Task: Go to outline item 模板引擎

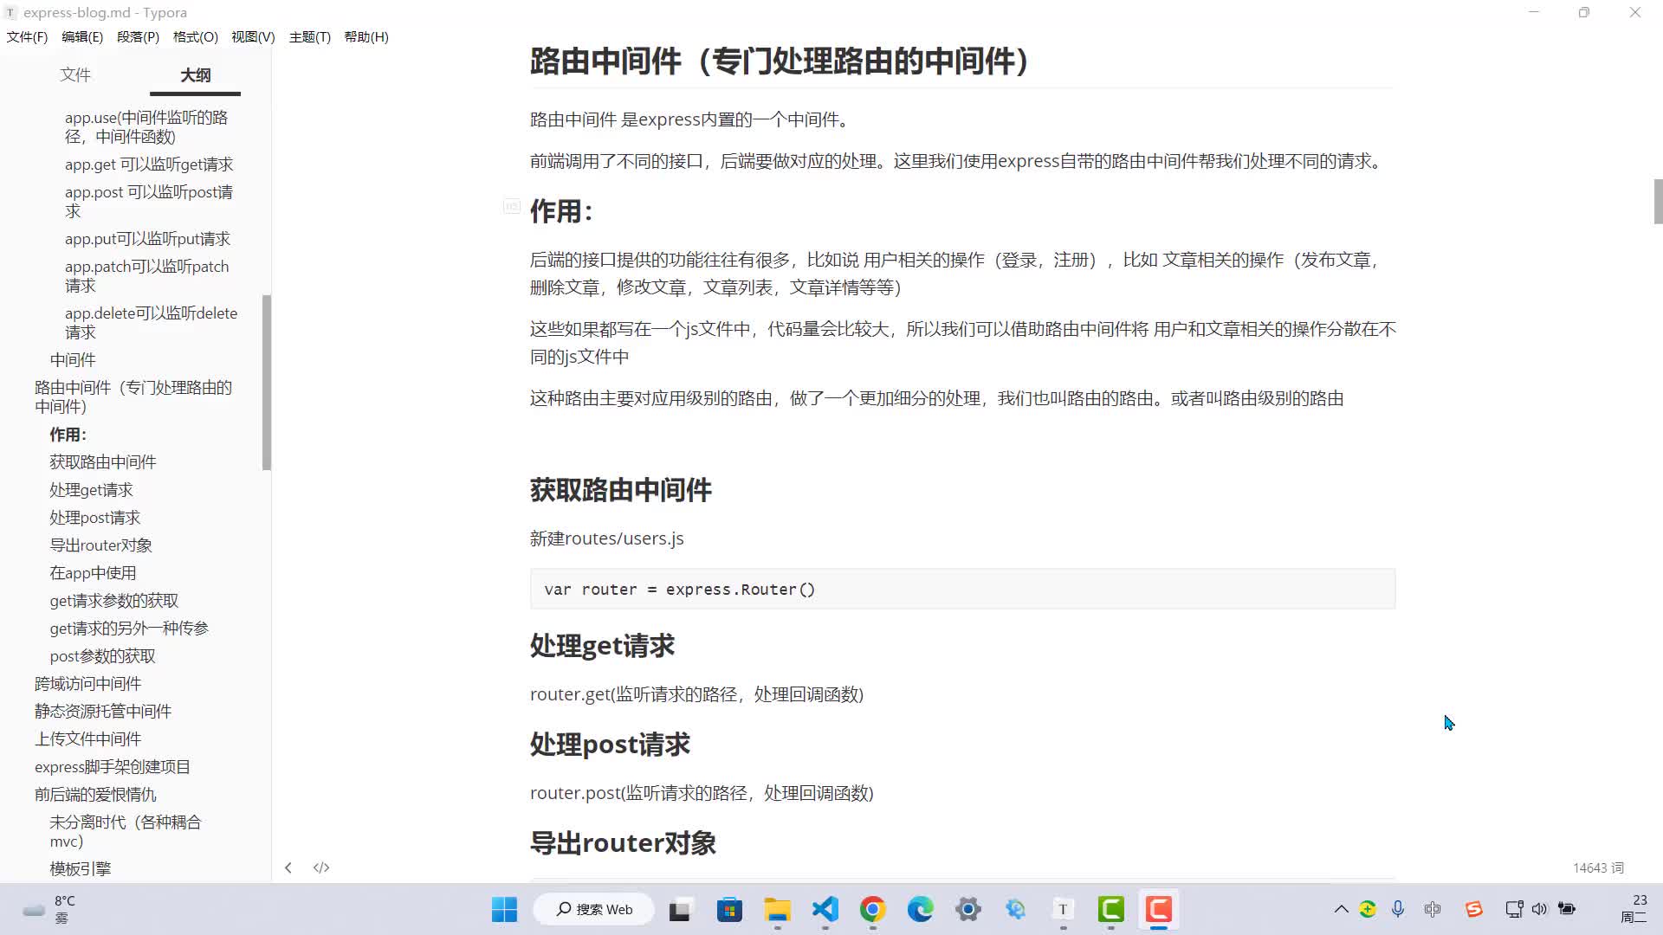Action: pos(80,868)
